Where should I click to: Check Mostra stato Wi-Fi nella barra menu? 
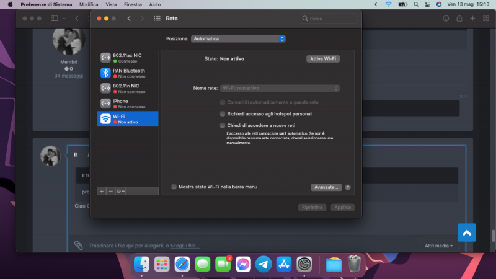coord(174,187)
